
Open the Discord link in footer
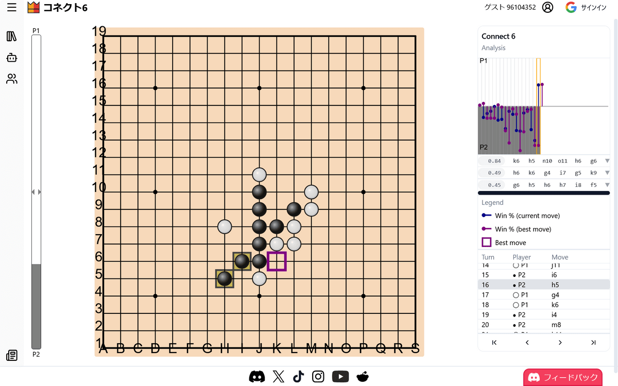point(256,377)
